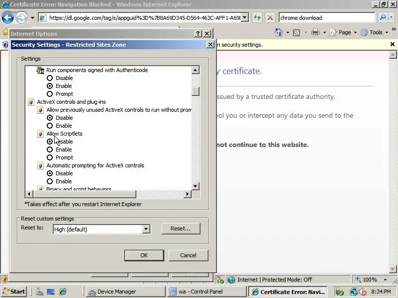This screenshot has width=398, height=298.
Task: Click the Internet Explorer quick launch icon
Action: click(63, 292)
